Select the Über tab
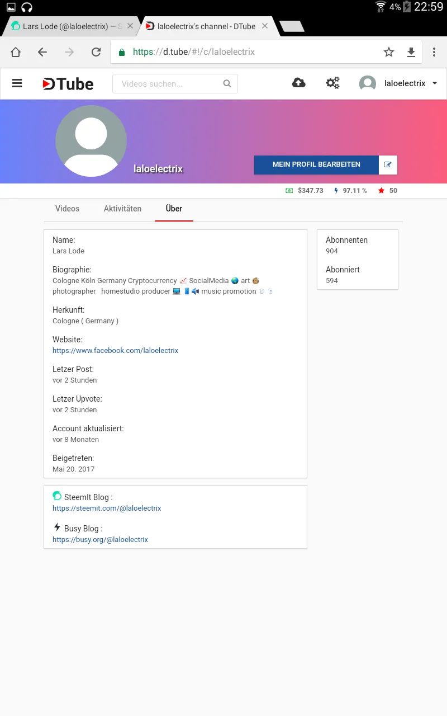The image size is (447, 716). pos(174,209)
